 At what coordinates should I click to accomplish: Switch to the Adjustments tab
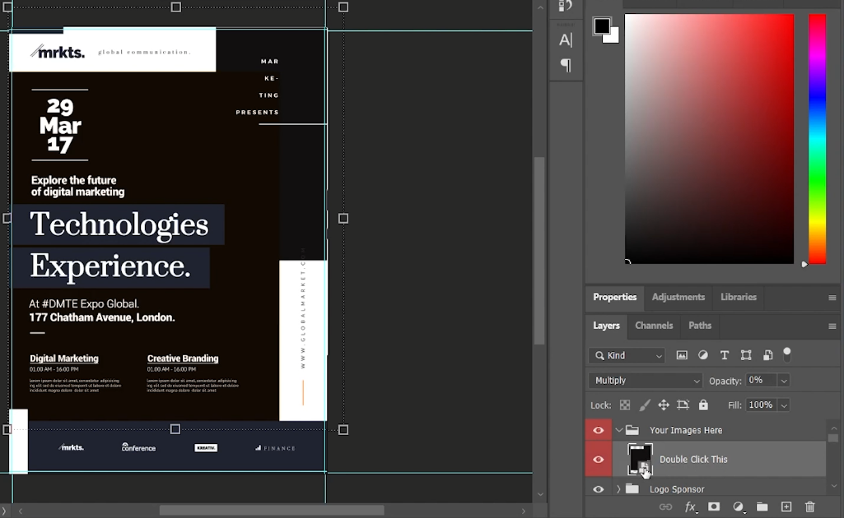(x=678, y=297)
